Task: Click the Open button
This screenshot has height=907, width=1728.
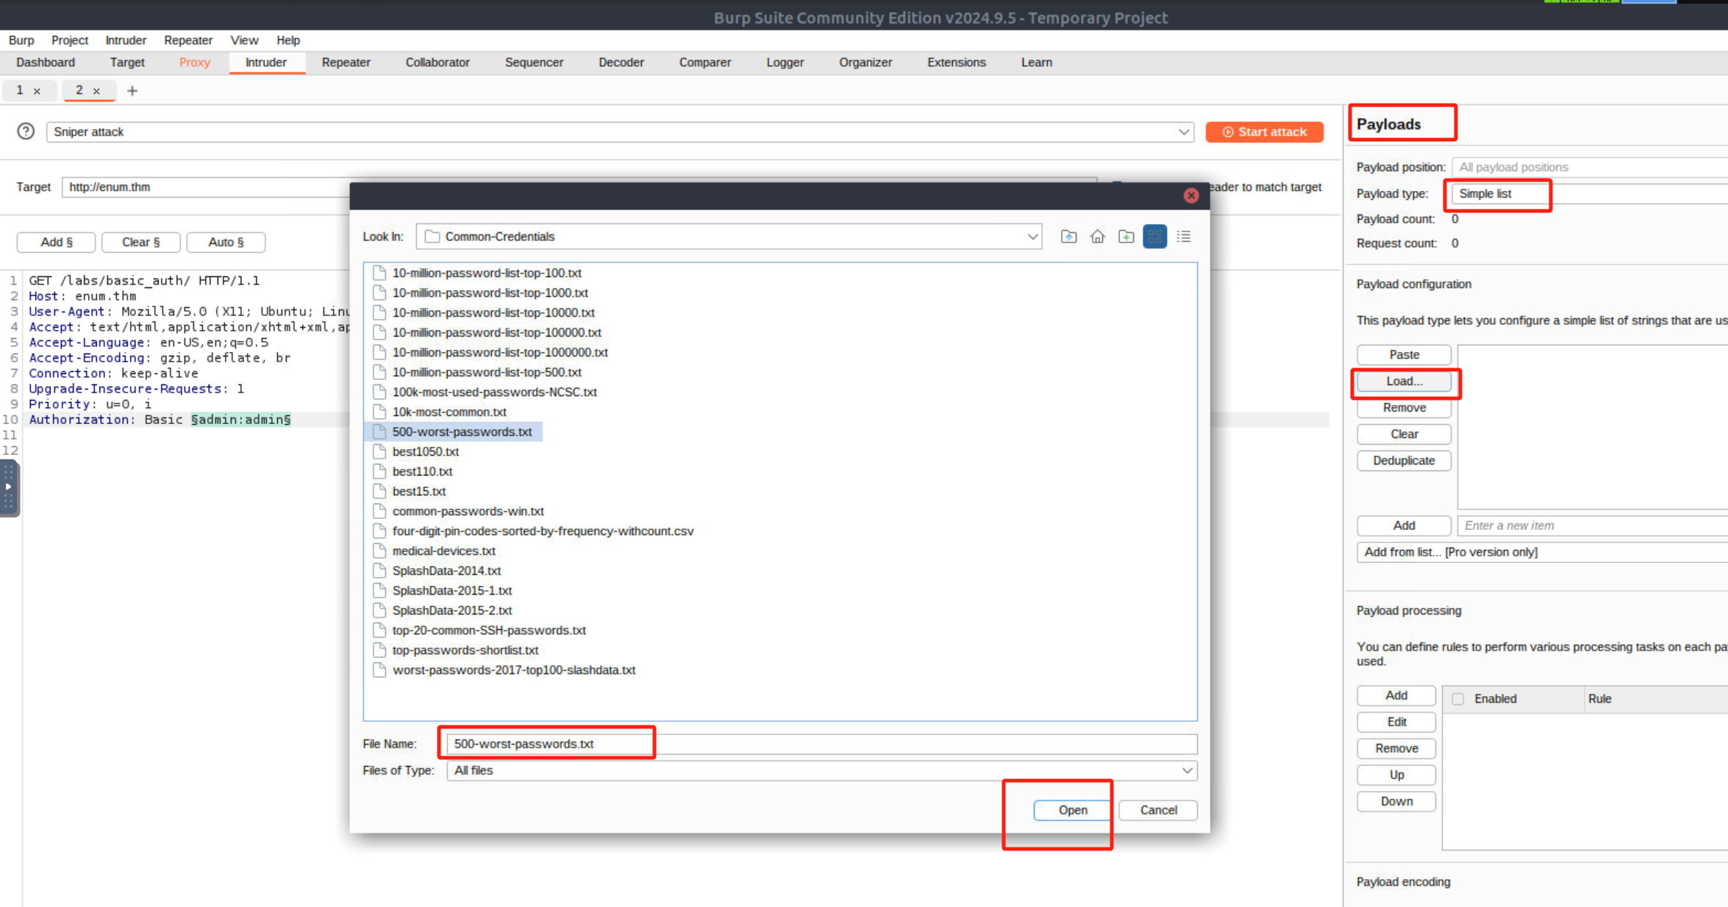Action: click(1072, 810)
